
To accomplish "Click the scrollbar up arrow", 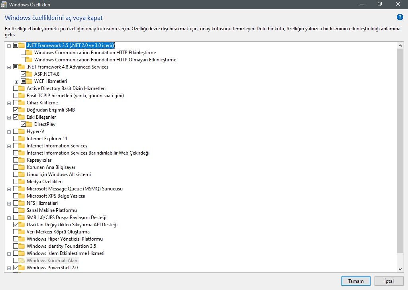I will [400, 45].
